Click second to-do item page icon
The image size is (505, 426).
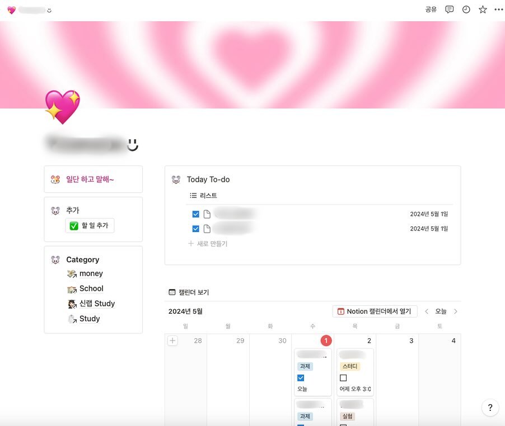click(207, 229)
